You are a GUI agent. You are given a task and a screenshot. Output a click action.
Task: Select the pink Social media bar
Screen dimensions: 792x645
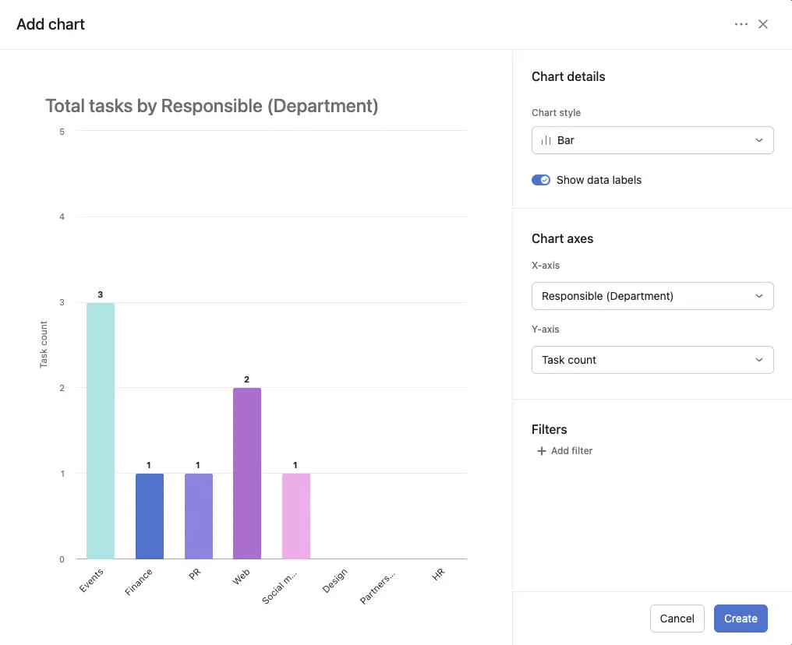click(296, 516)
